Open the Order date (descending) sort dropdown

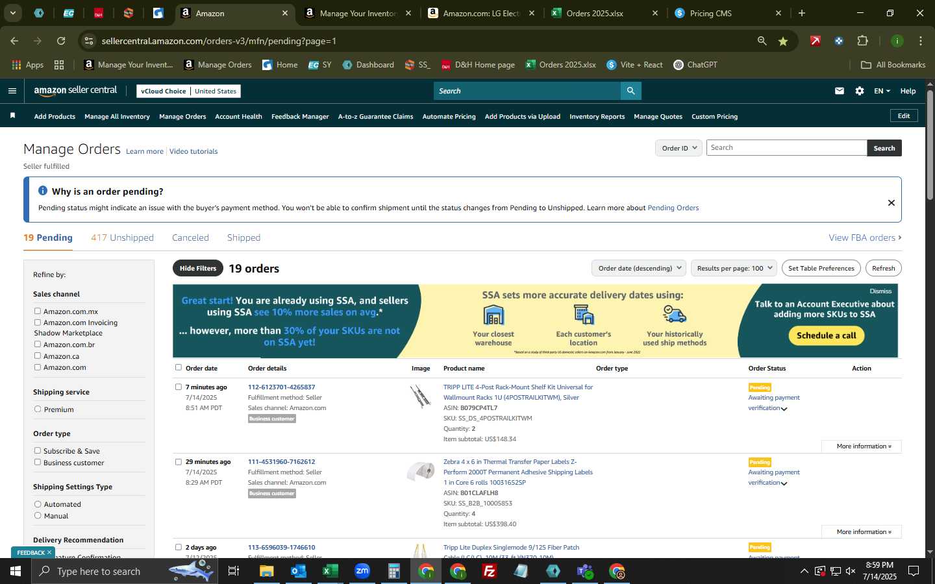(x=640, y=268)
